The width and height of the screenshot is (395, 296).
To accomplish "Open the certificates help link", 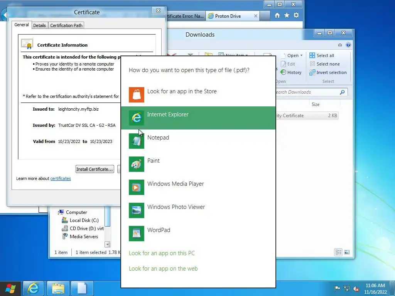I will pyautogui.click(x=61, y=178).
